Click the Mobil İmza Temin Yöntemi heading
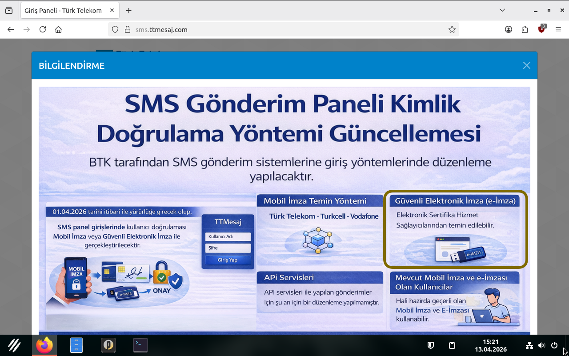This screenshot has height=356, width=569. [x=315, y=201]
